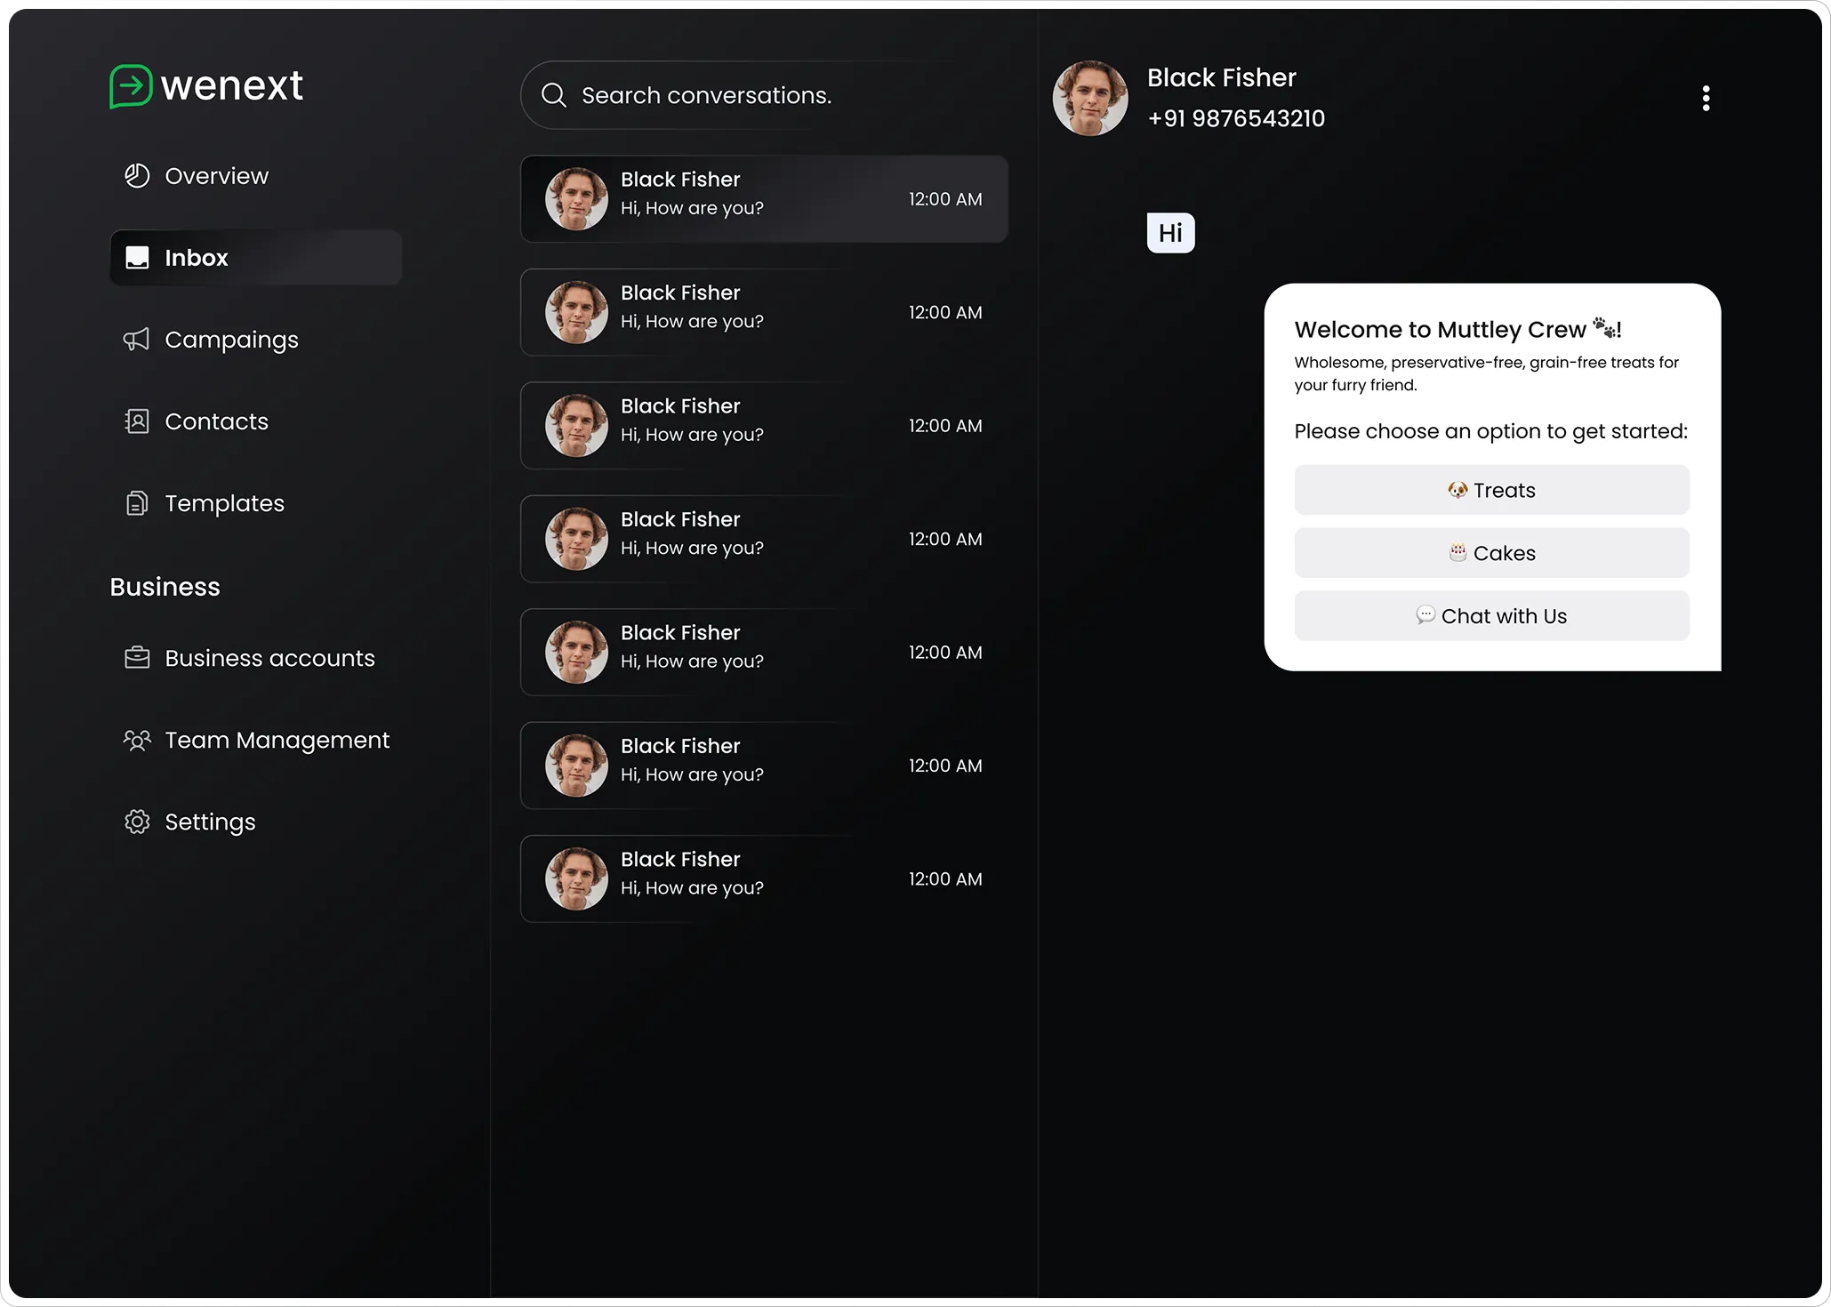1831x1307 pixels.
Task: Click the Templates document icon
Action: [137, 503]
